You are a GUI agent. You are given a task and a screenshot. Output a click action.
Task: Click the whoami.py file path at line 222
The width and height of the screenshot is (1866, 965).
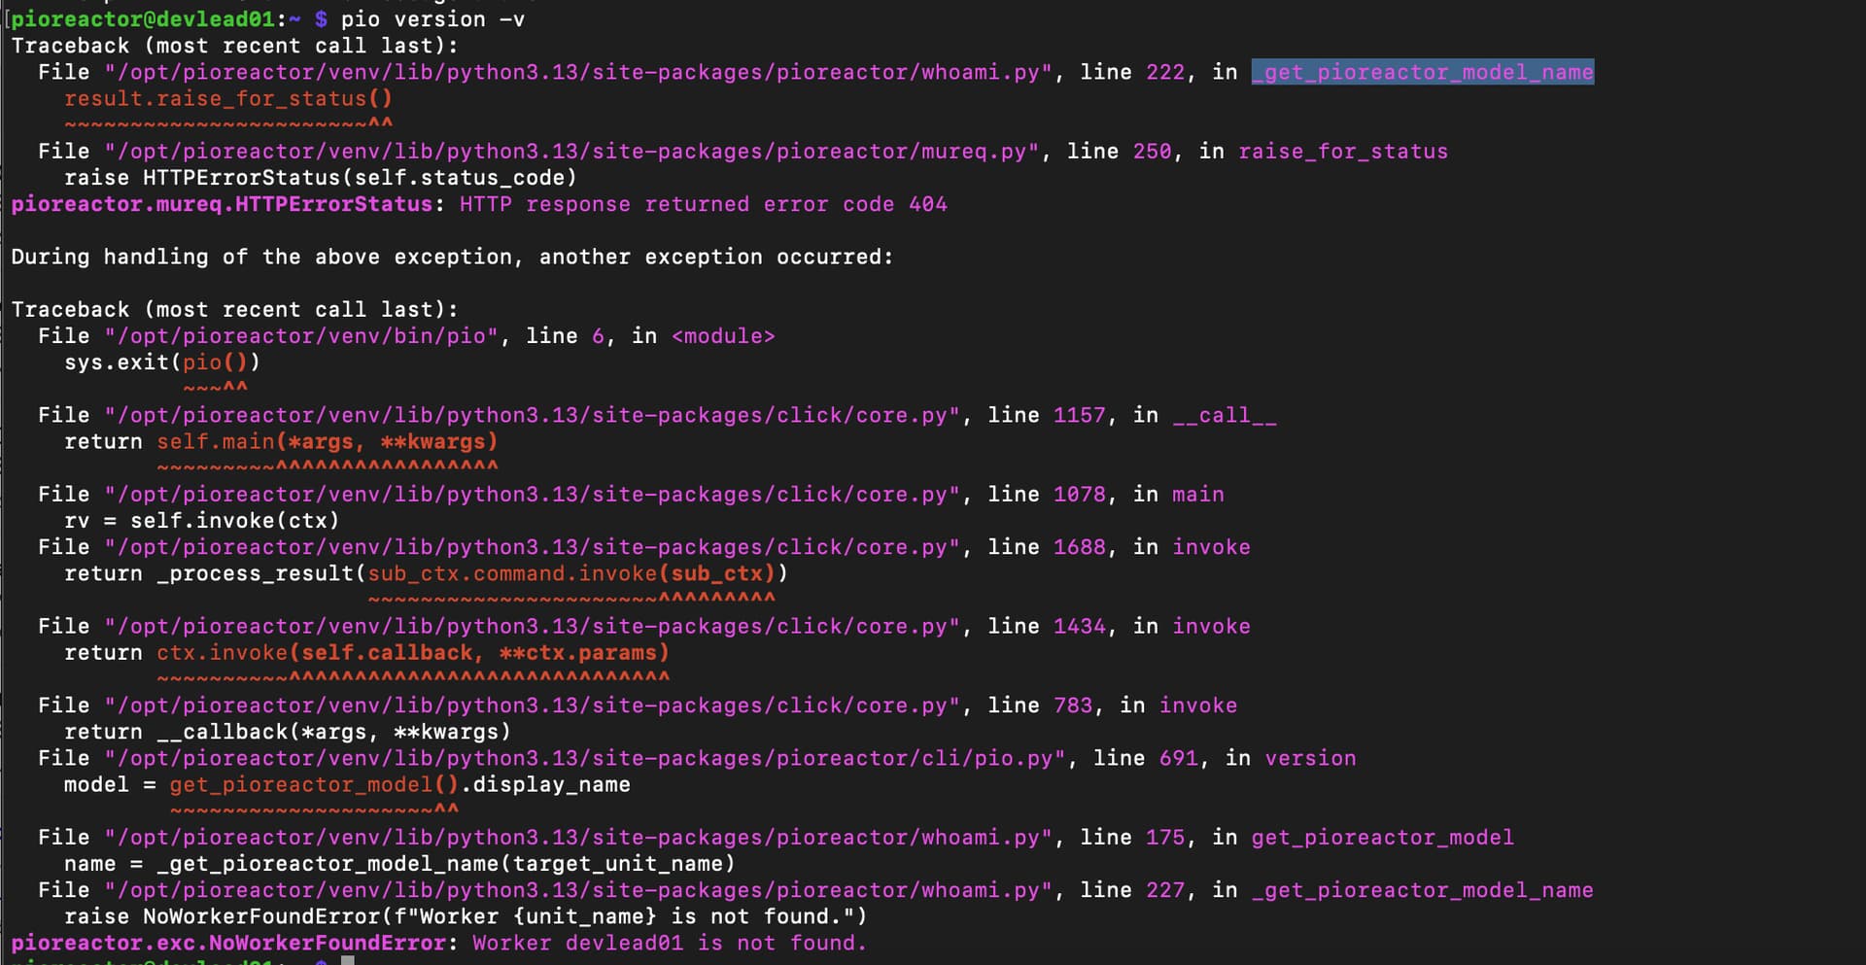click(x=579, y=72)
